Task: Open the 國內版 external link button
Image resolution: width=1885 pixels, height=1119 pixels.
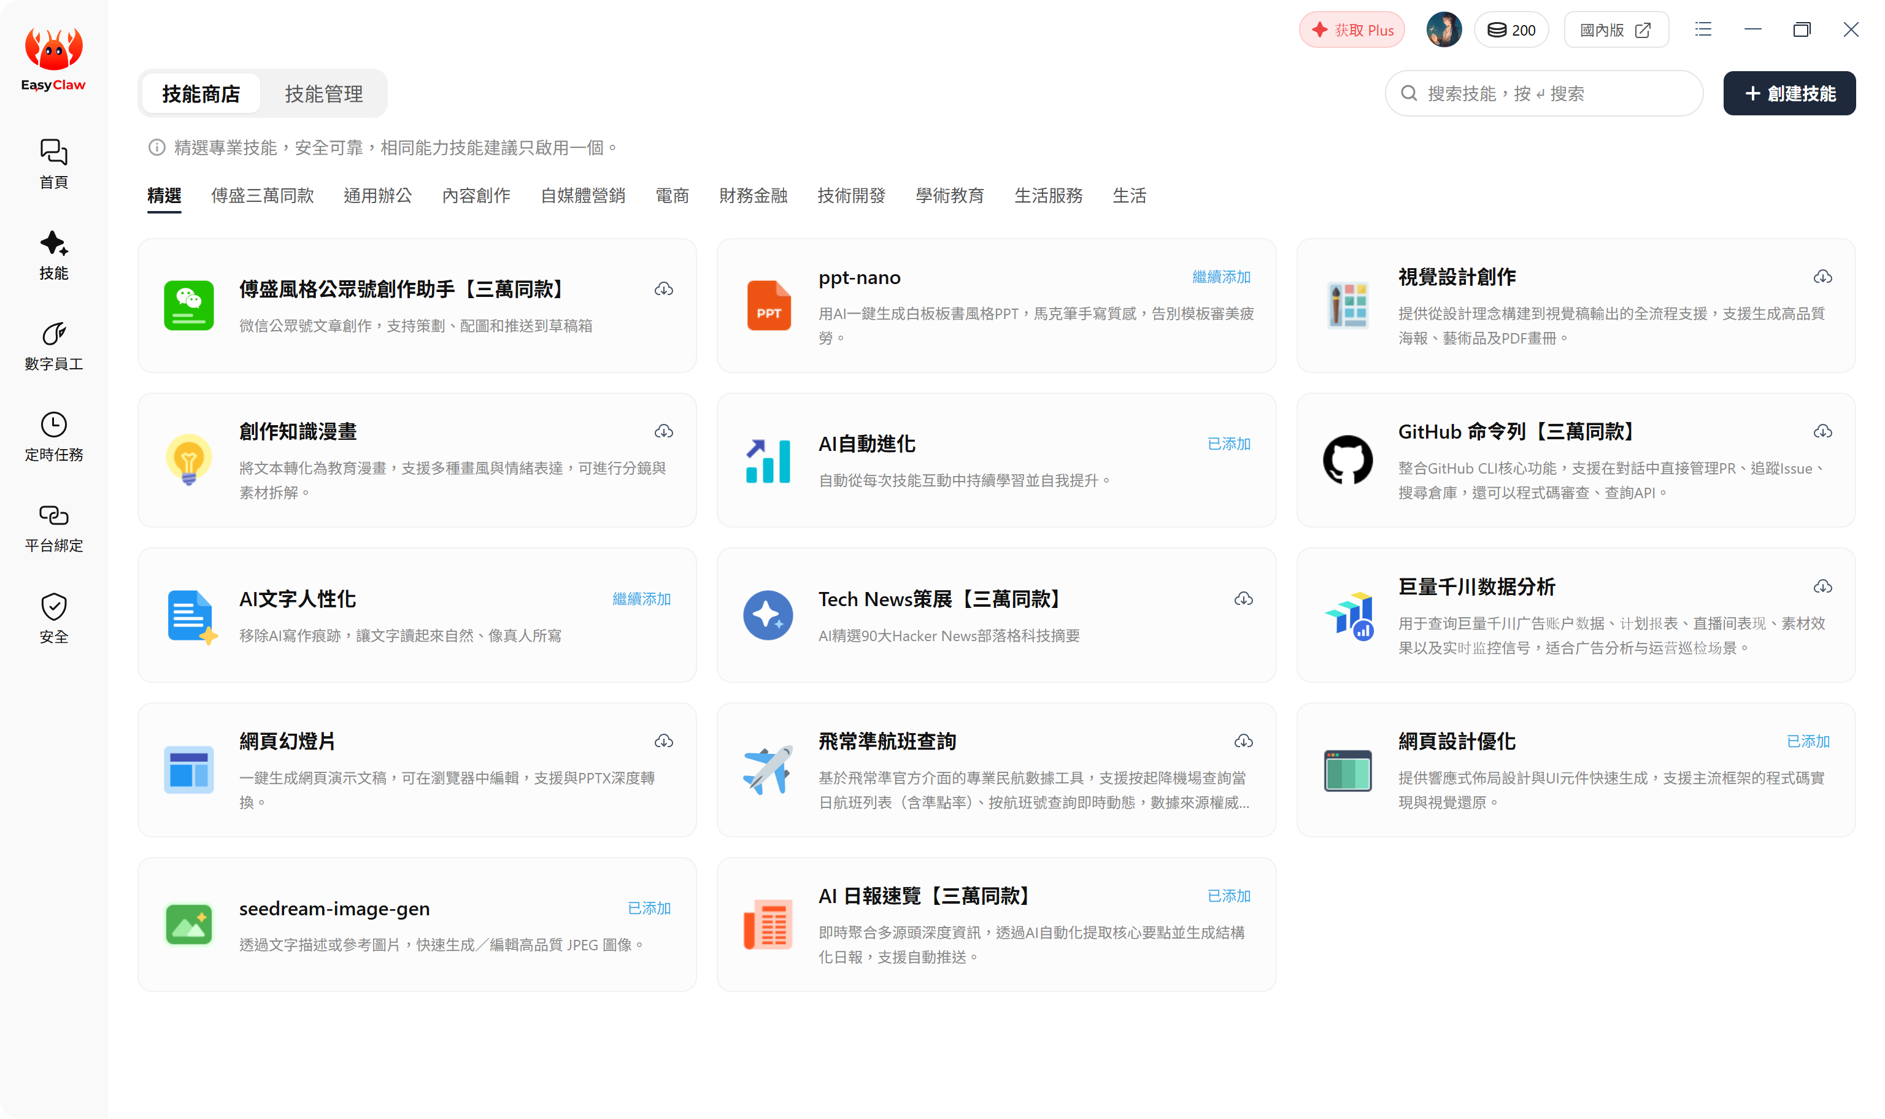Action: [x=1616, y=30]
